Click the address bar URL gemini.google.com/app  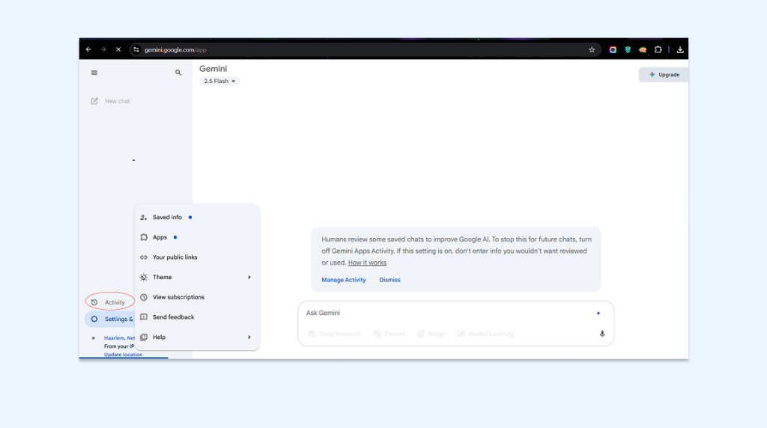pos(175,50)
